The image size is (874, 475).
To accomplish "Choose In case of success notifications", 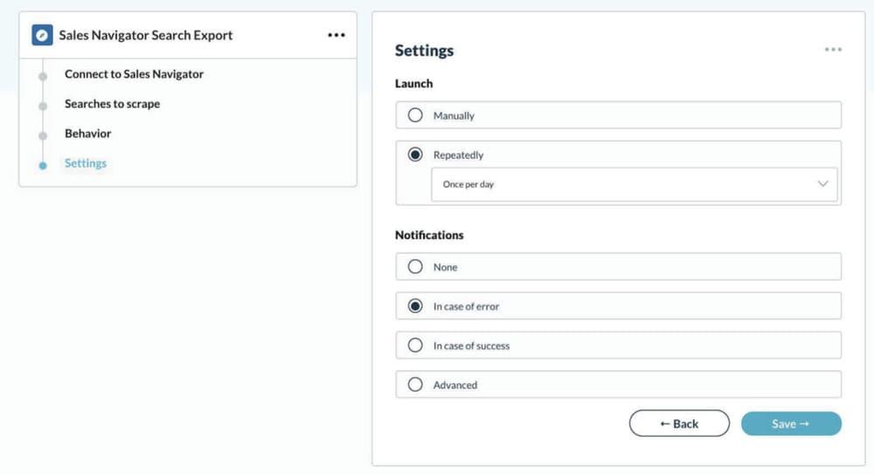I will pos(618,345).
